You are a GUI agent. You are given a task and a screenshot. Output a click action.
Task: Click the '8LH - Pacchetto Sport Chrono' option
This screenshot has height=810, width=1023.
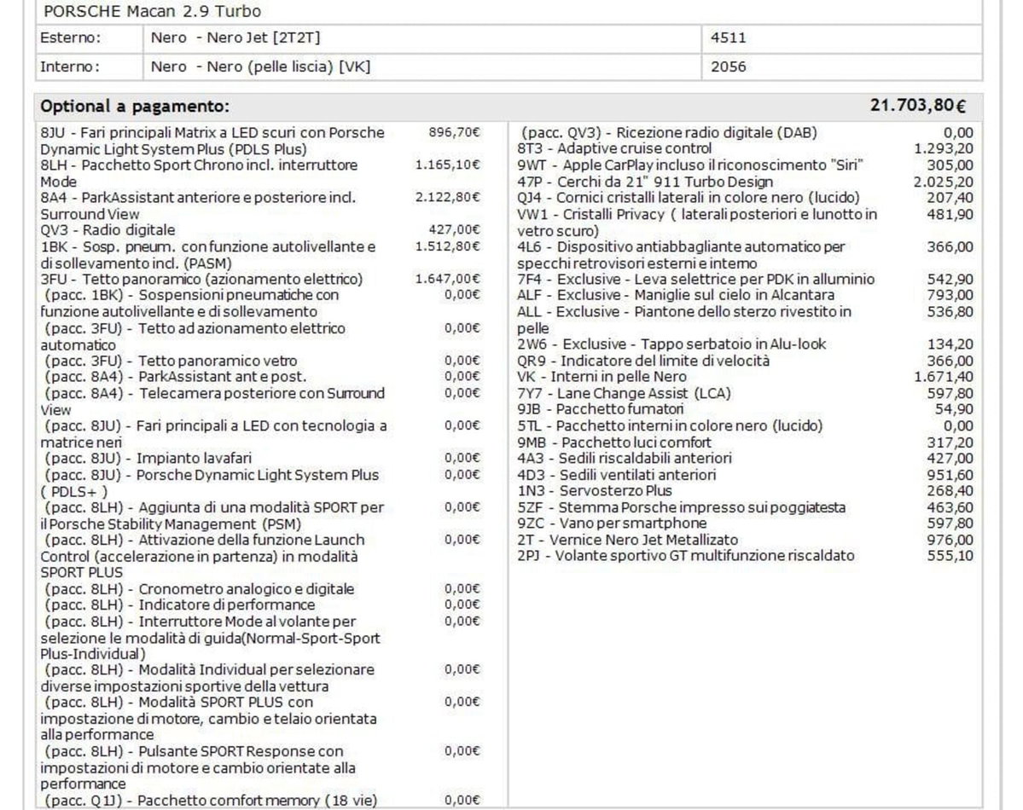[199, 173]
